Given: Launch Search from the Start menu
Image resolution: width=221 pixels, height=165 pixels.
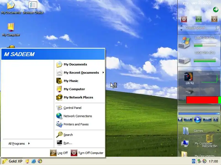Looking at the screenshot, I should tap(80, 135).
